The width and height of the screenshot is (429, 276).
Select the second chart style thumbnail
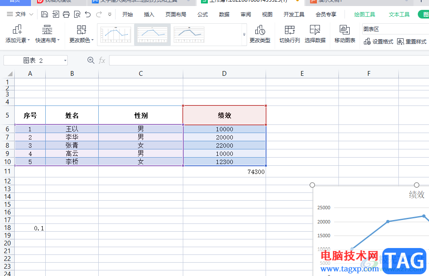(152, 35)
